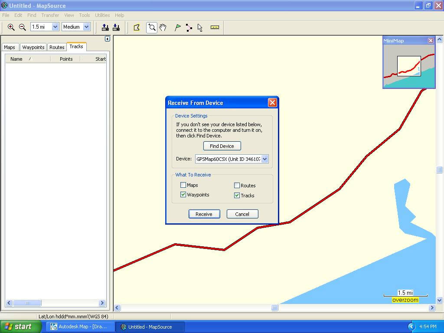The image size is (444, 333).
Task: Click the Zoom In magnifier icon
Action: [x=11, y=27]
